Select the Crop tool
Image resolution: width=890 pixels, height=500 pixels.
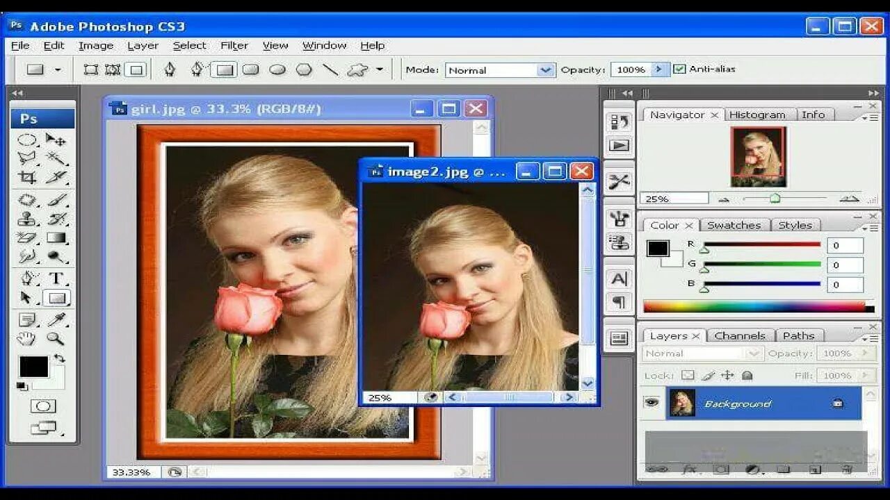(27, 177)
